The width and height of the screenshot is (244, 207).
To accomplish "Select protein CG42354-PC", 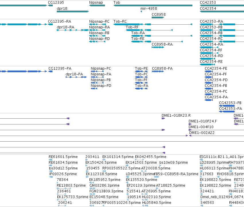I will [209, 94].
